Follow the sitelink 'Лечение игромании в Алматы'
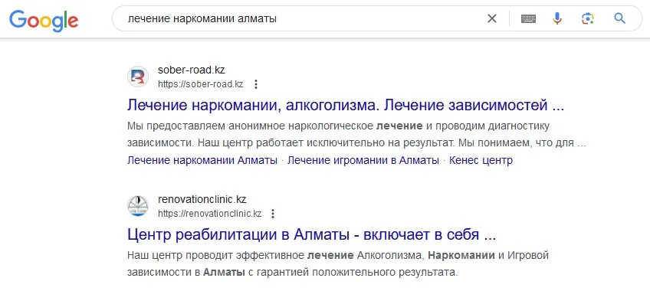The width and height of the screenshot is (650, 301). [x=363, y=160]
